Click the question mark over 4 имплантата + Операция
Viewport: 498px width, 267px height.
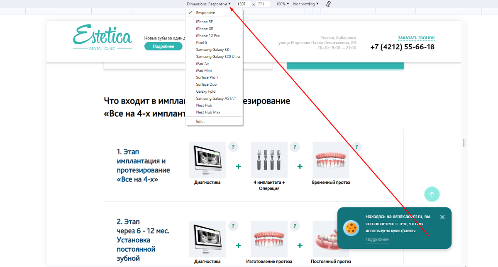[295, 147]
